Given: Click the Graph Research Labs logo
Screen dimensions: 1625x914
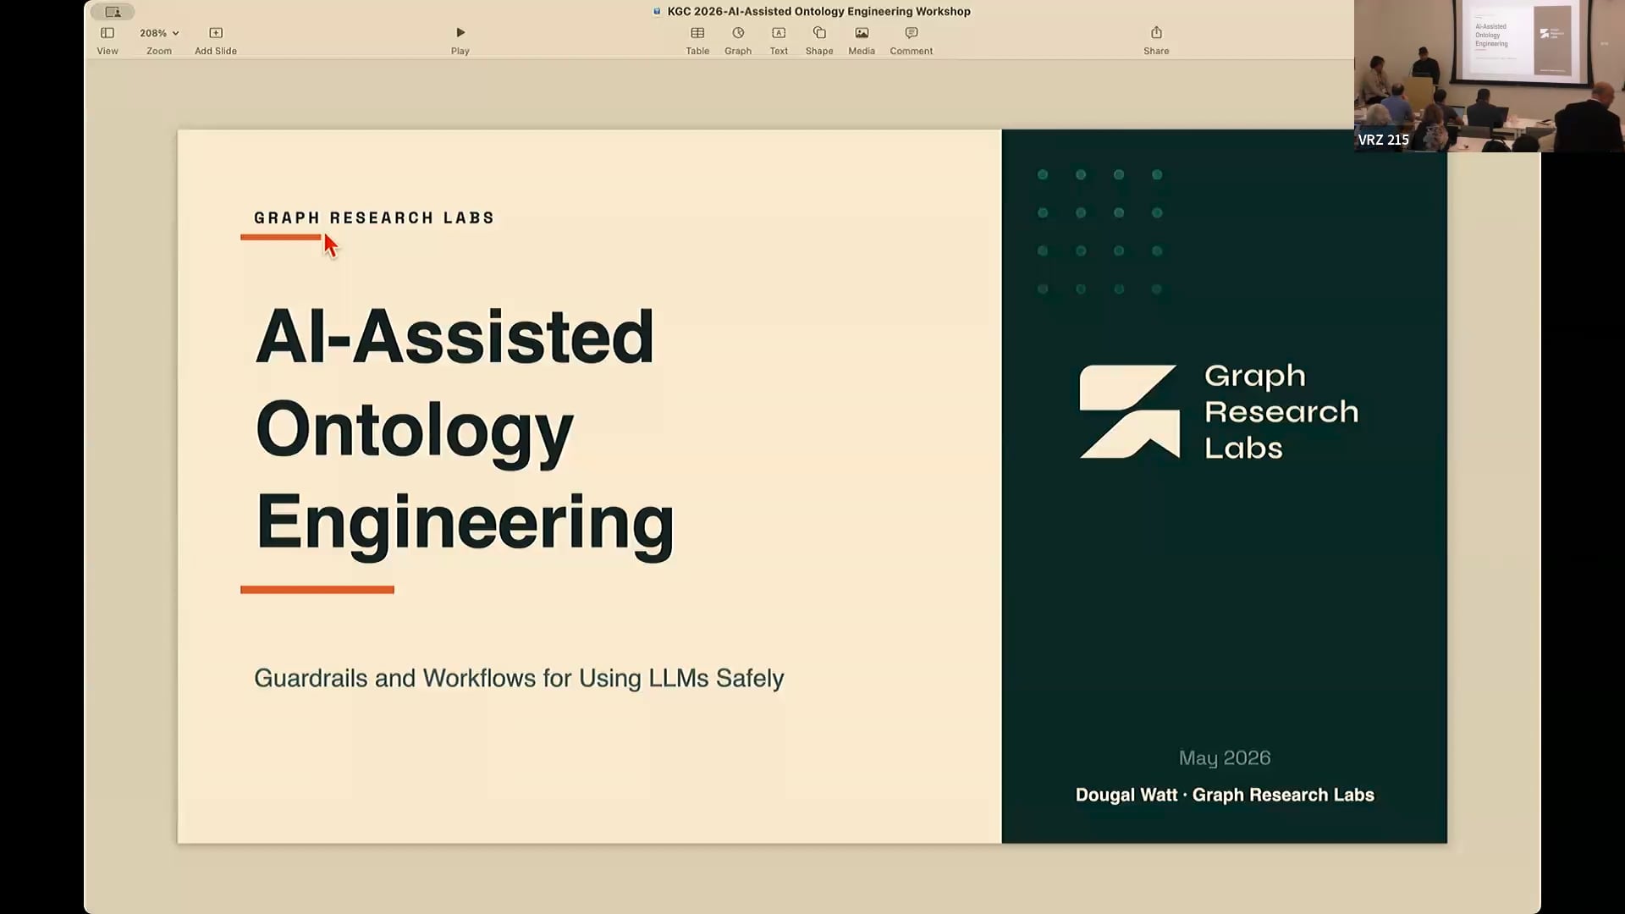Looking at the screenshot, I should [1219, 412].
